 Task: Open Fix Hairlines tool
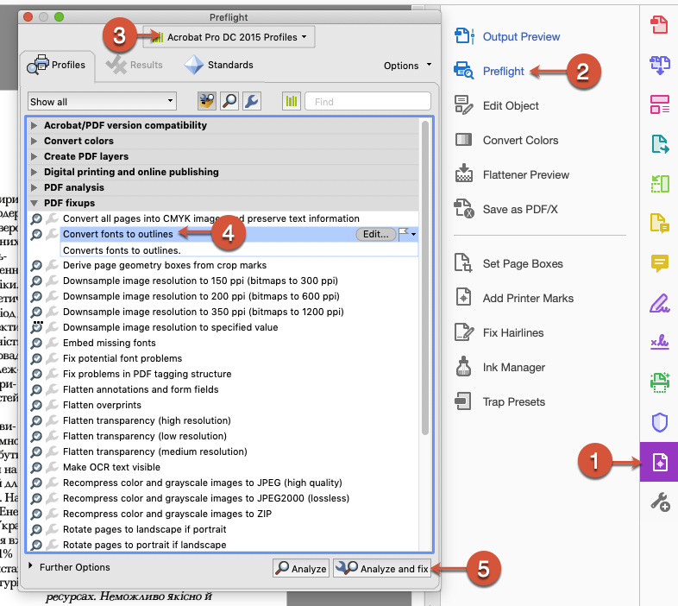[499, 333]
